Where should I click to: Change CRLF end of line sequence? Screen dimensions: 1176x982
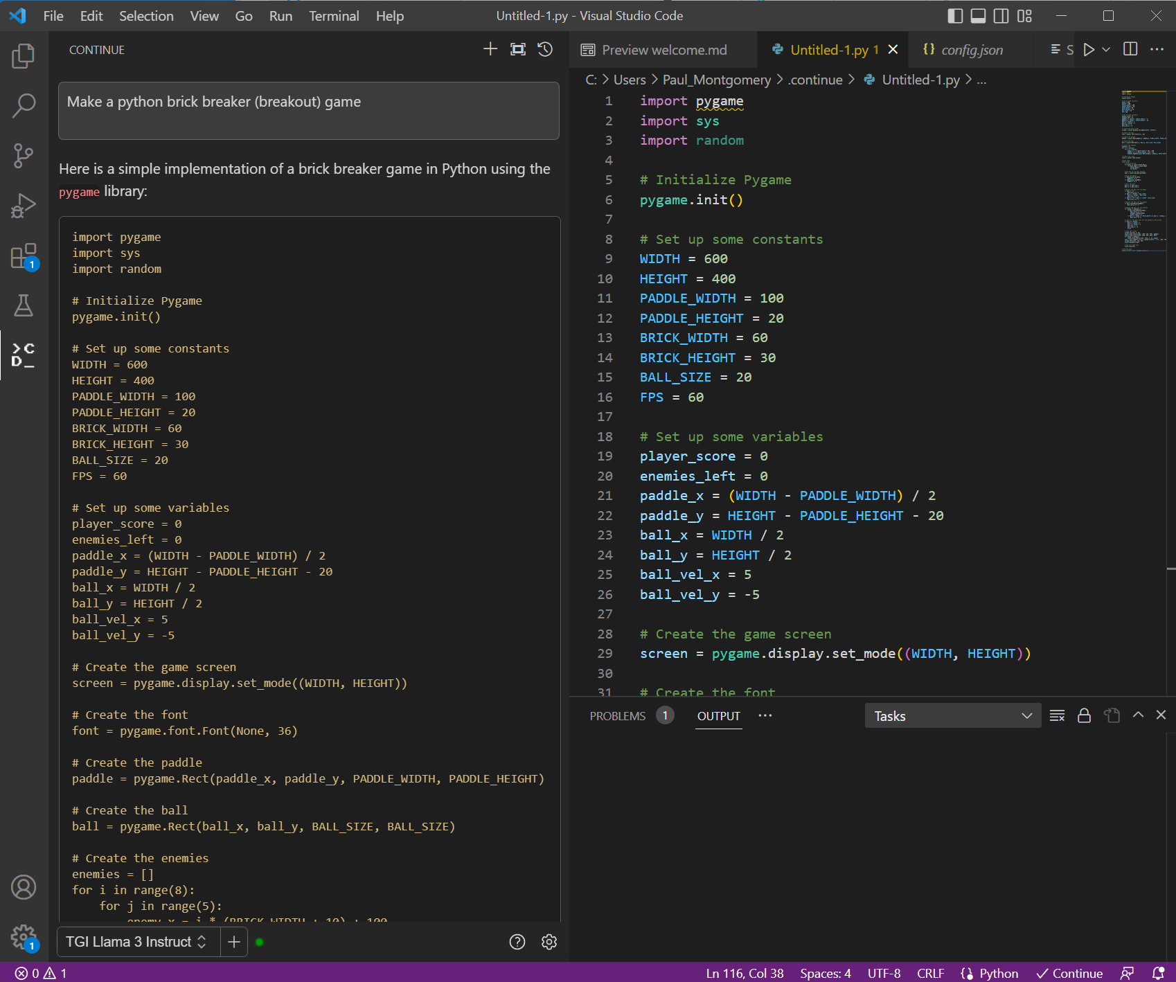[931, 973]
